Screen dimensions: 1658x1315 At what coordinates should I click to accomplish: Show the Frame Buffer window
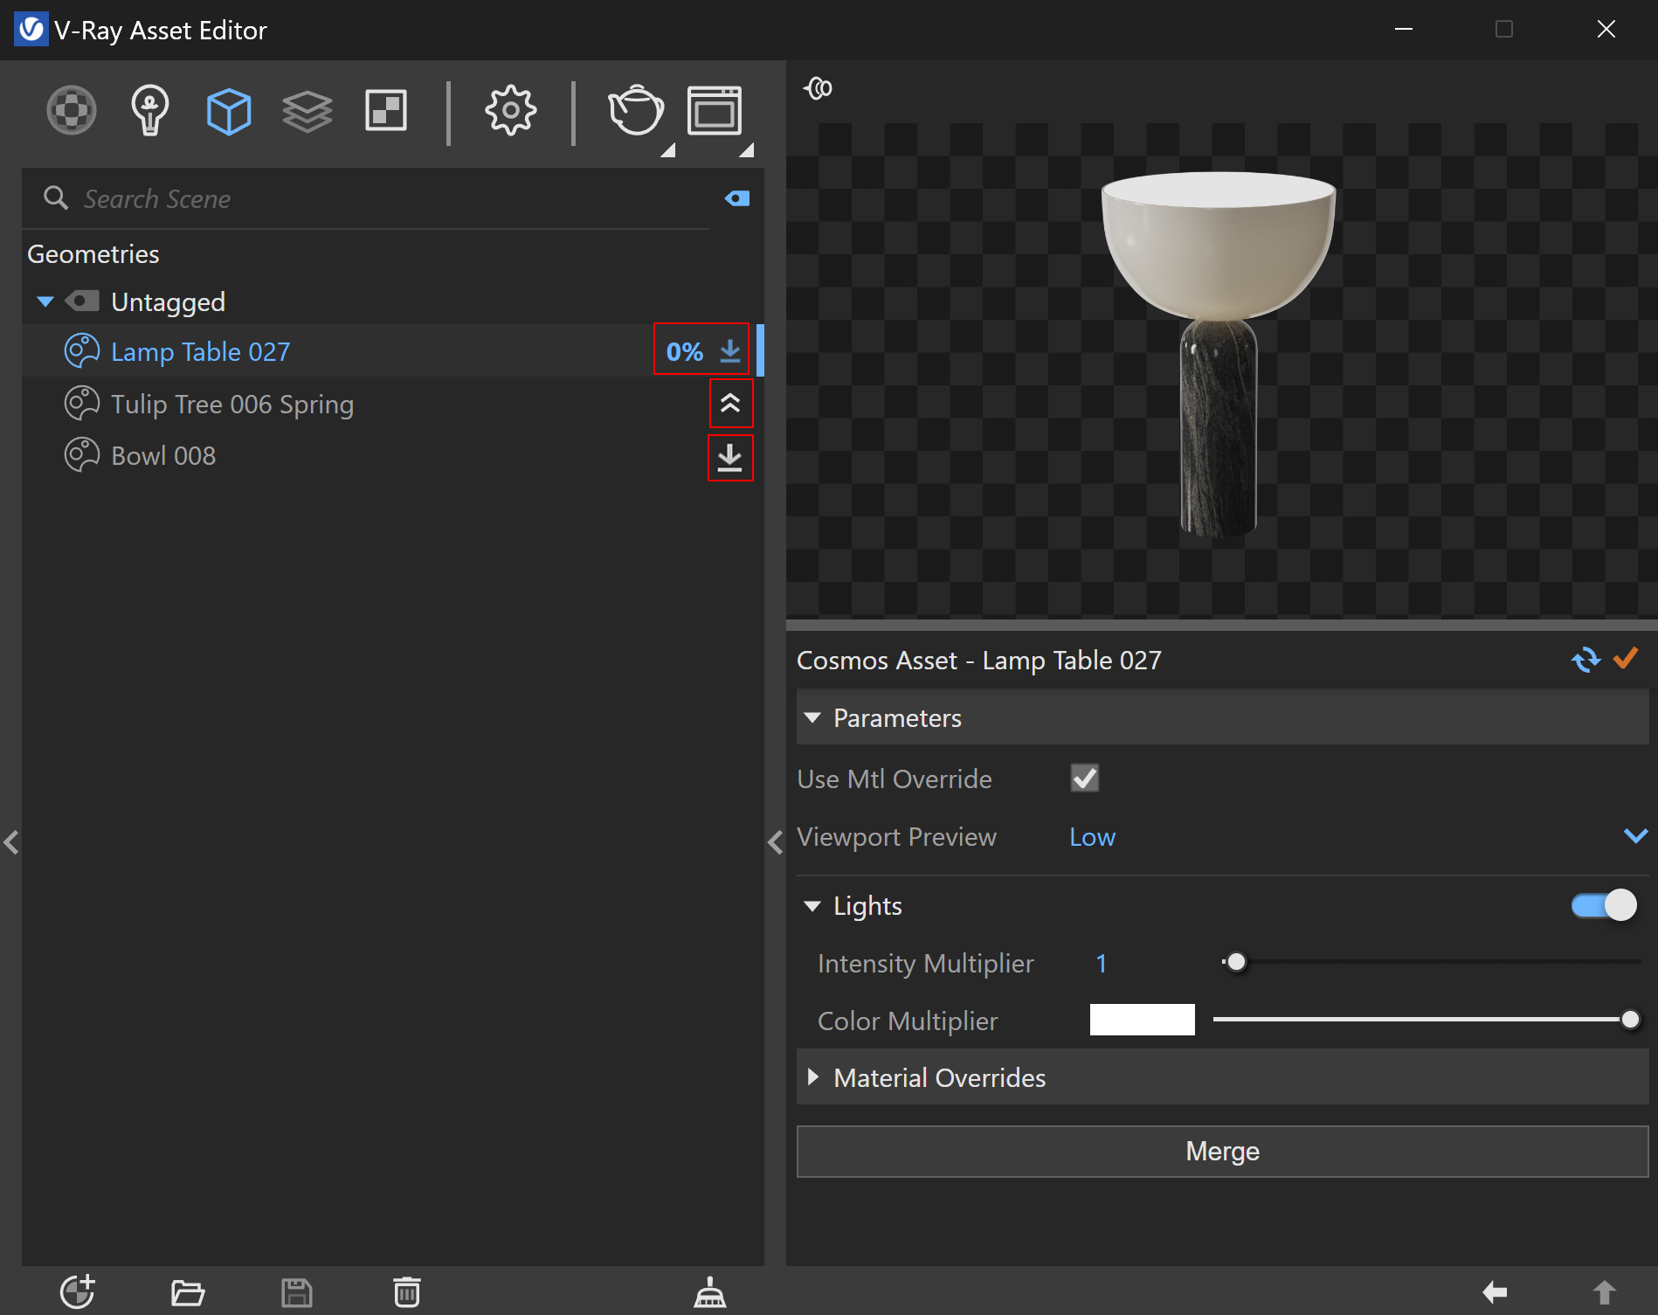[x=715, y=110]
